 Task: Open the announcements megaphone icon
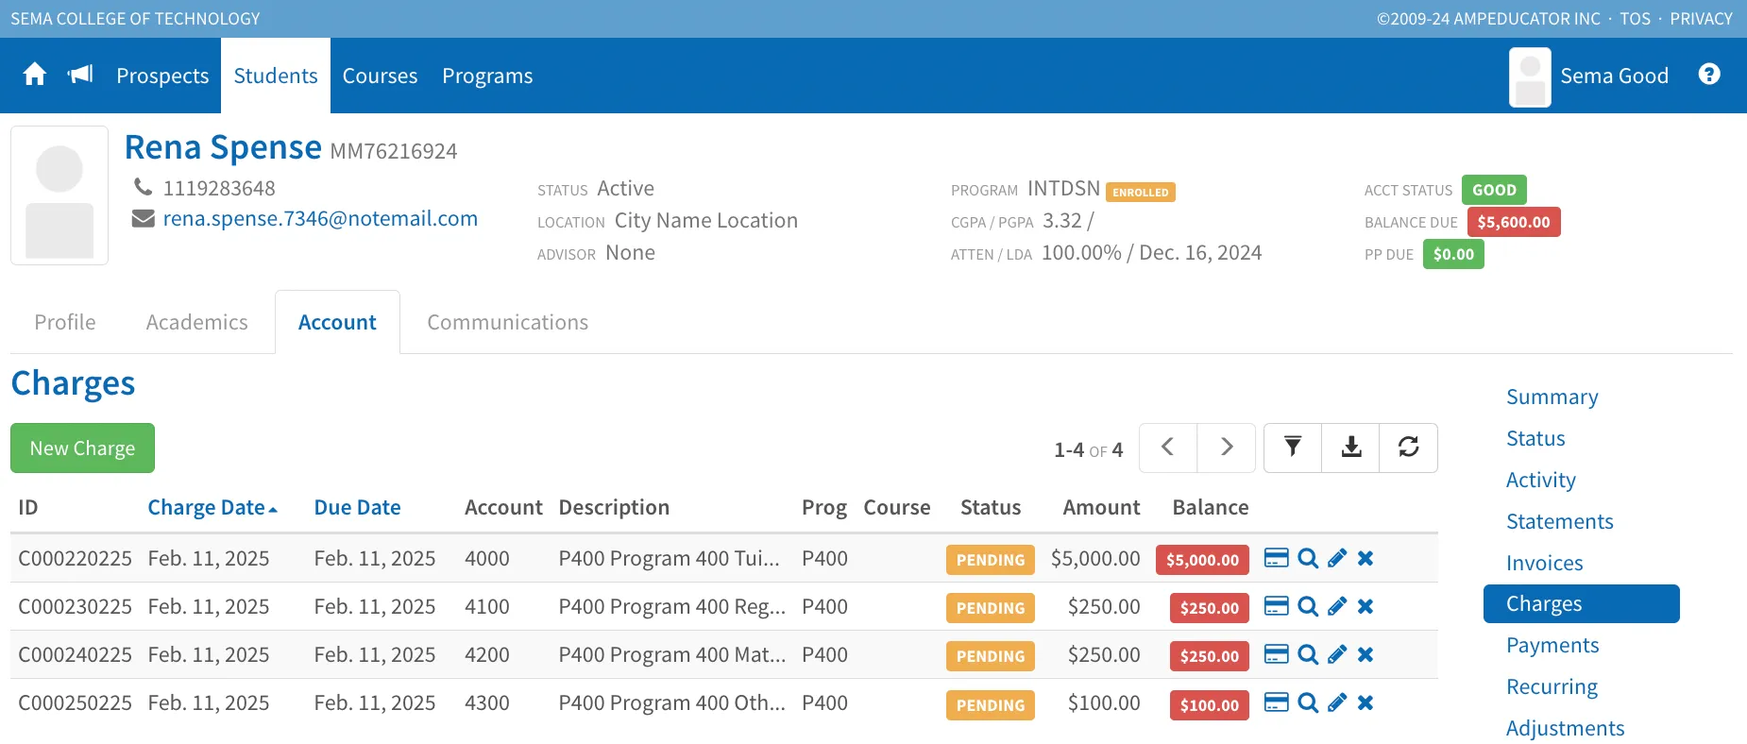[80, 75]
